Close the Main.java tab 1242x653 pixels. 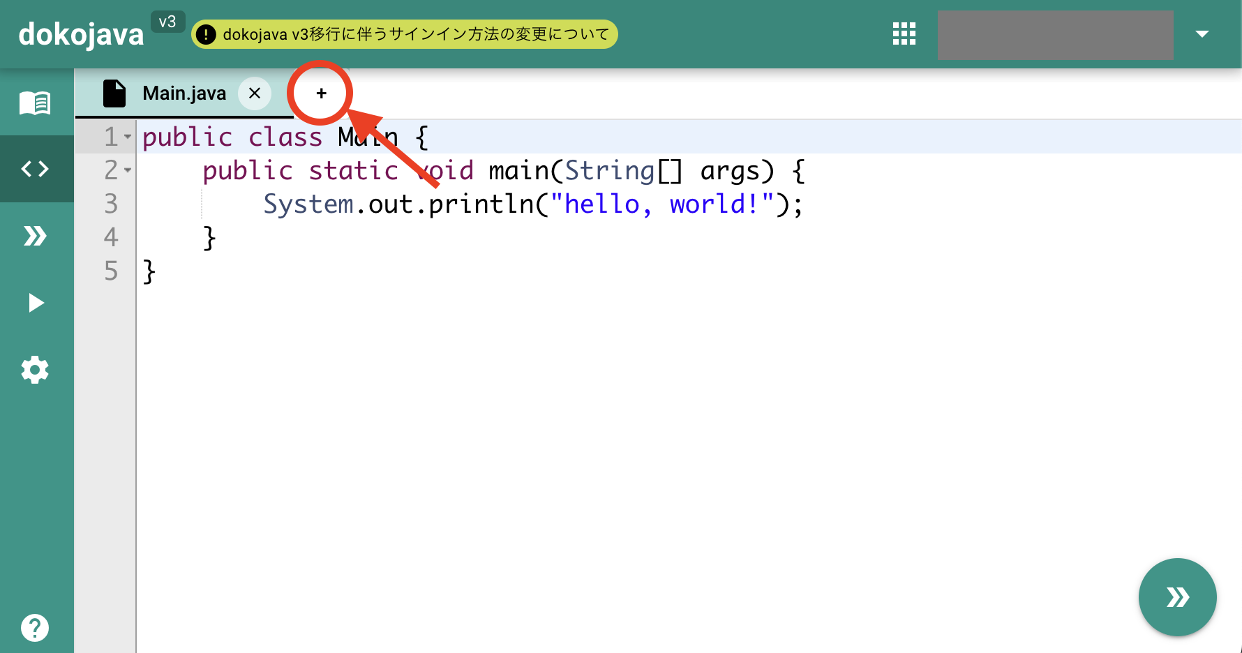pos(255,93)
